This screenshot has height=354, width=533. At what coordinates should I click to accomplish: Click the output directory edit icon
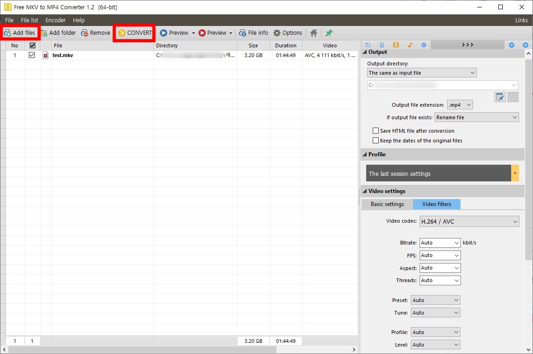coord(500,97)
